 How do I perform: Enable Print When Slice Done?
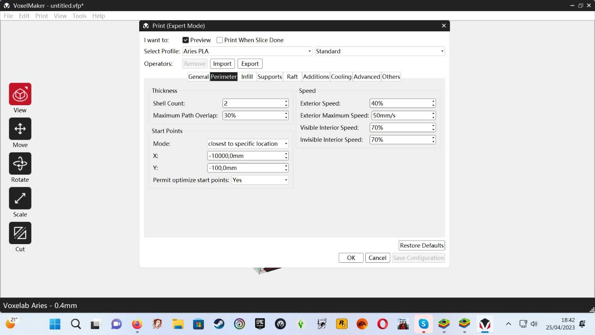[220, 40]
